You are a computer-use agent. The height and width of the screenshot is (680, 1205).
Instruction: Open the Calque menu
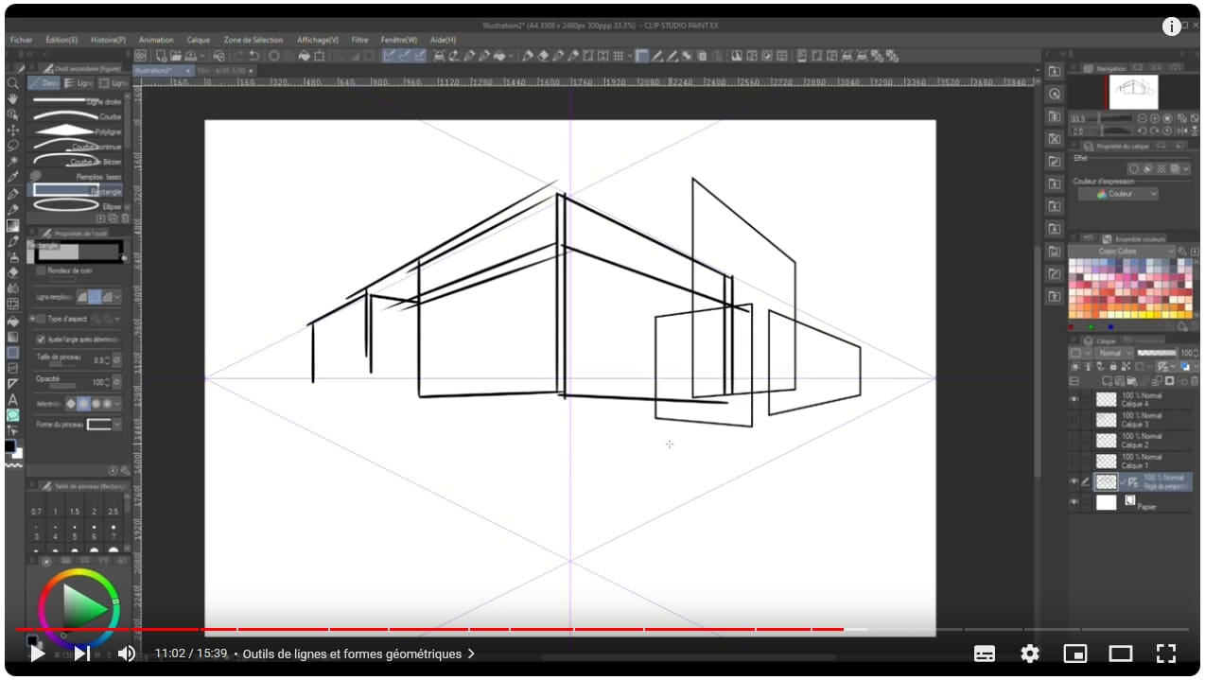tap(199, 41)
